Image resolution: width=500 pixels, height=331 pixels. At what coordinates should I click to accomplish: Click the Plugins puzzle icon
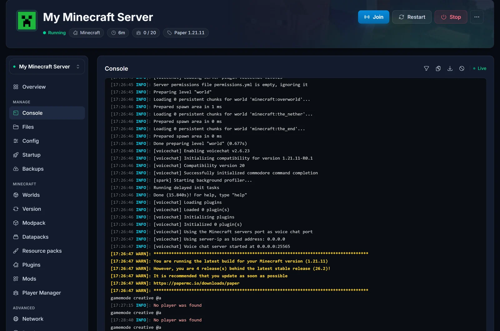(16, 265)
